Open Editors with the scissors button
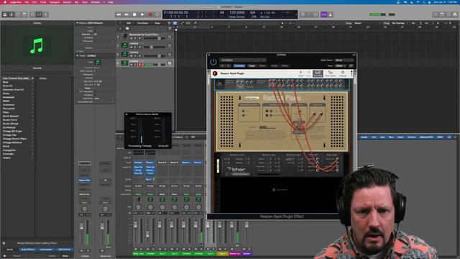This screenshot has height=259, width=460. (x=45, y=14)
